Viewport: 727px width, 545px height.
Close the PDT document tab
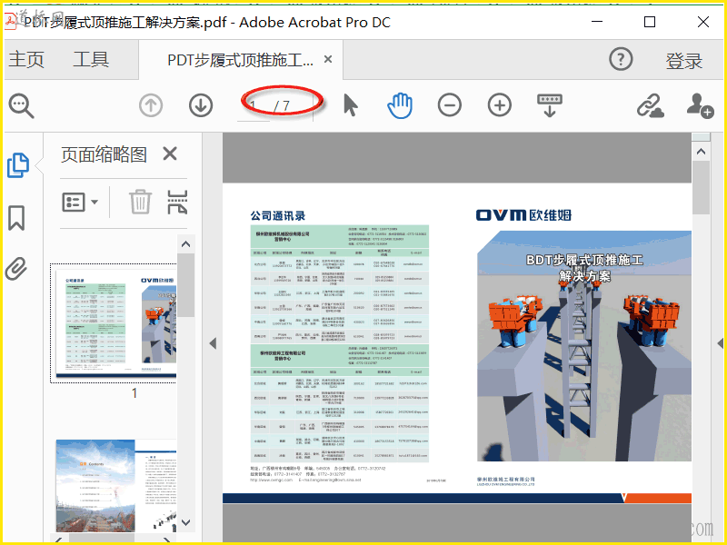click(328, 59)
